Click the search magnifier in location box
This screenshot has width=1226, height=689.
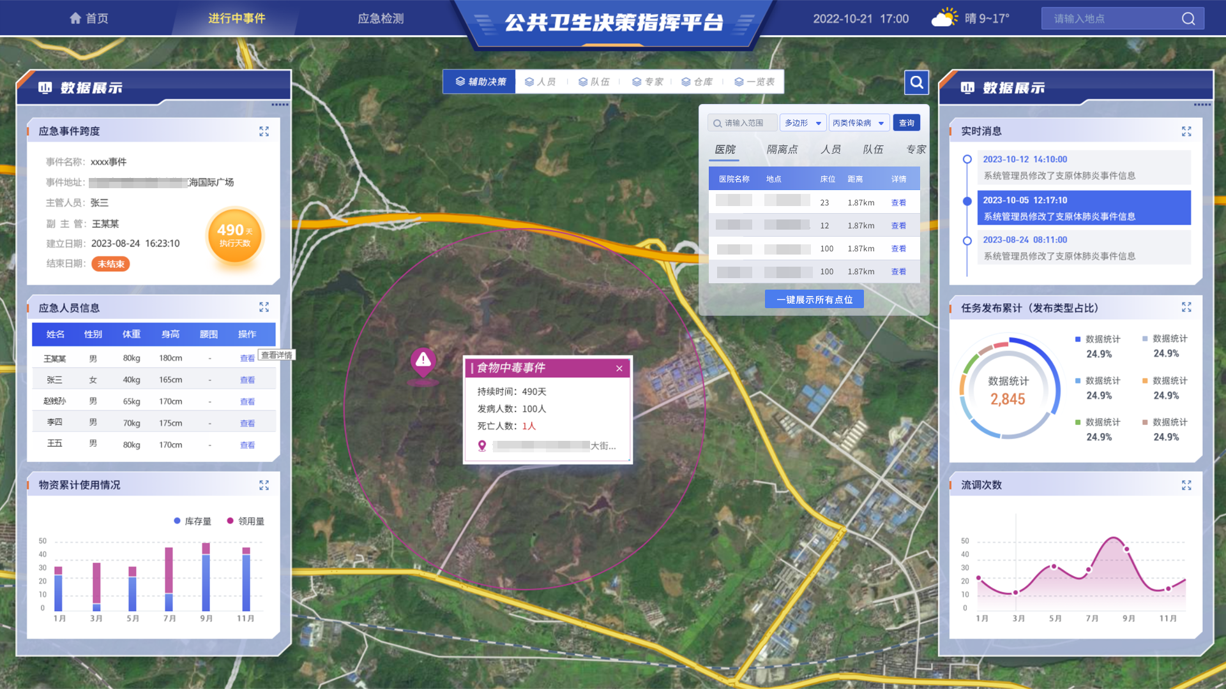click(x=1188, y=19)
